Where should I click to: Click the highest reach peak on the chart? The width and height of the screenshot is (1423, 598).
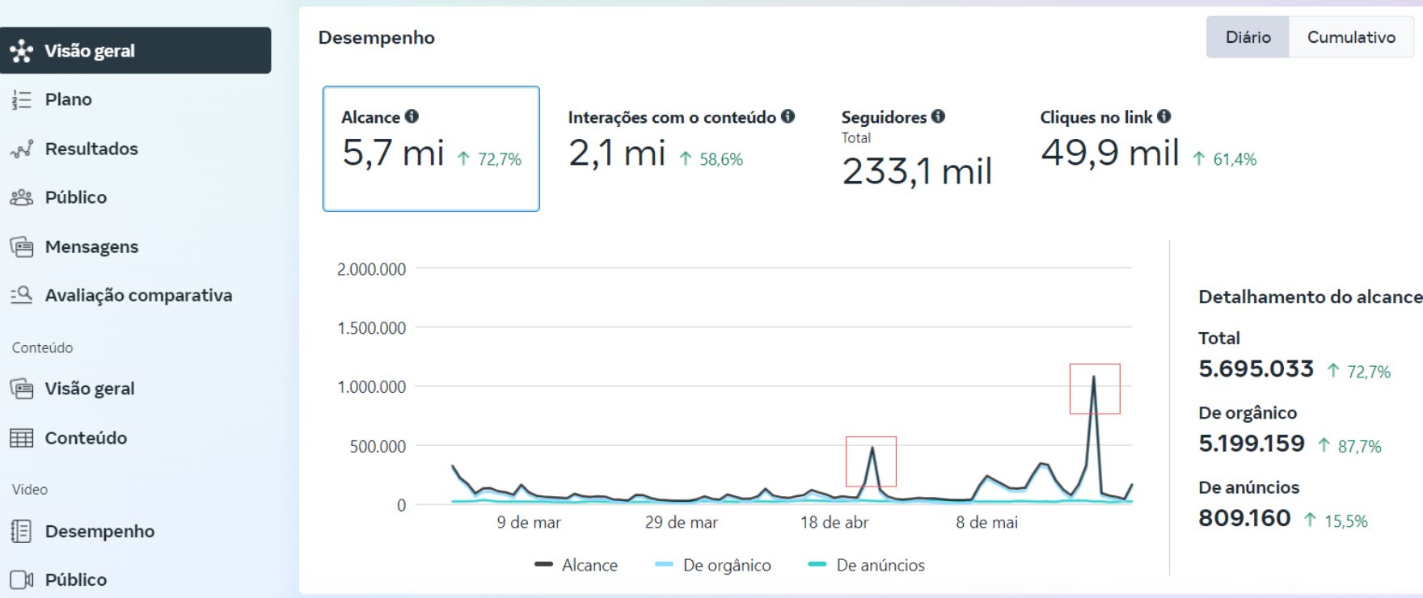pyautogui.click(x=1094, y=377)
